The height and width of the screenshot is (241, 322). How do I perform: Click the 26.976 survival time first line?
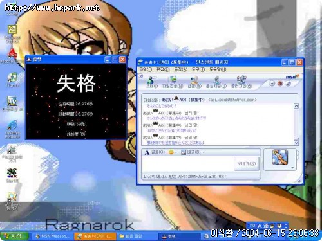(x=76, y=104)
